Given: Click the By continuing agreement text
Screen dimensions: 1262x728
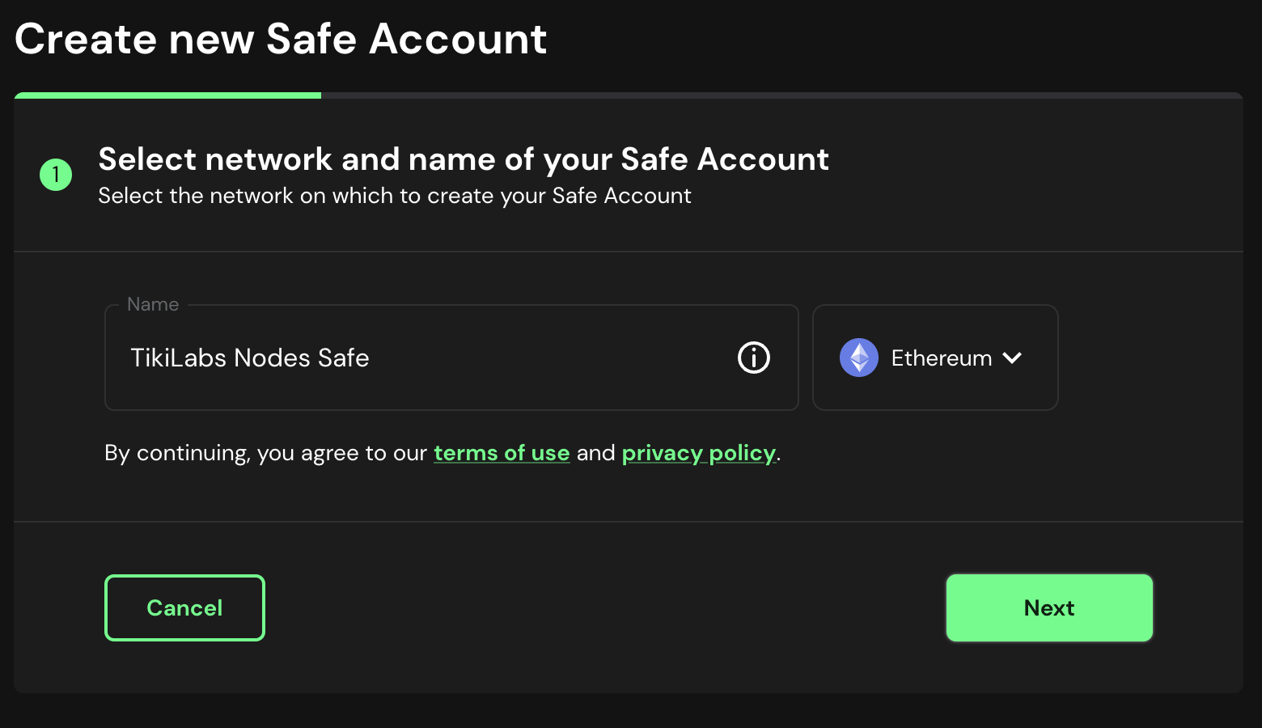Looking at the screenshot, I should [x=265, y=453].
